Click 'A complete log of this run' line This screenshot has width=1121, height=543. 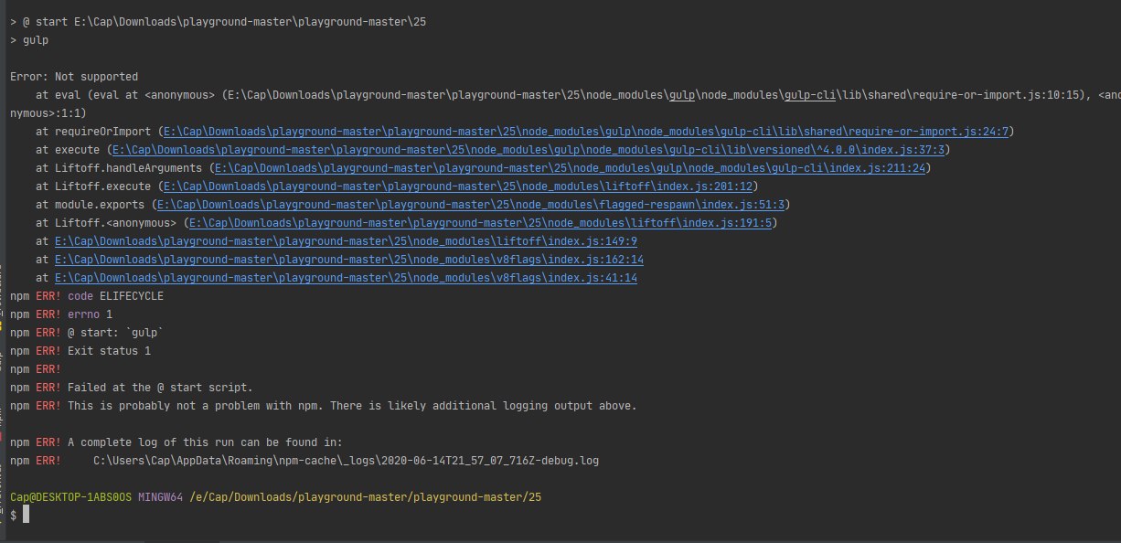(x=176, y=442)
